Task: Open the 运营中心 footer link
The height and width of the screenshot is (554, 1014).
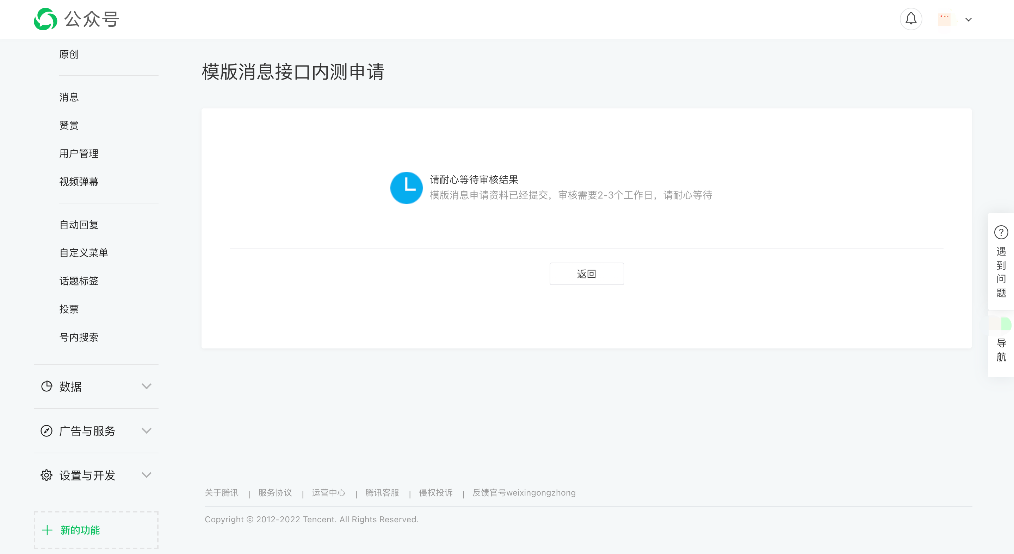Action: click(x=328, y=493)
